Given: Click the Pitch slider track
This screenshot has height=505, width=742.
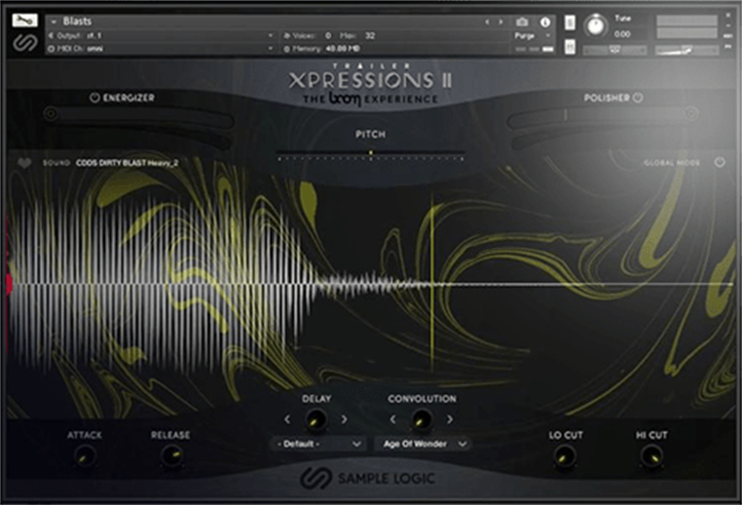Looking at the screenshot, I should pos(370,155).
